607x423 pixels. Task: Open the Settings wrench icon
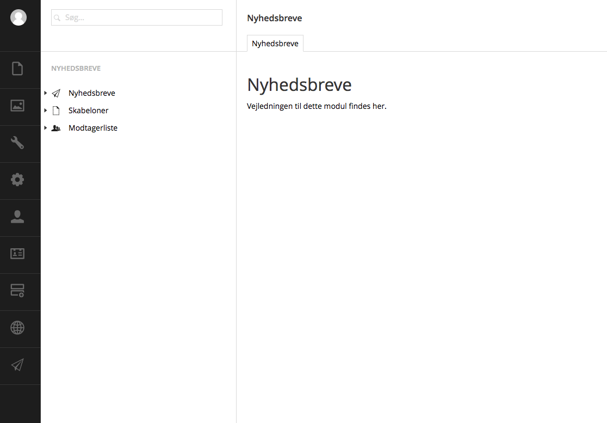(x=17, y=143)
